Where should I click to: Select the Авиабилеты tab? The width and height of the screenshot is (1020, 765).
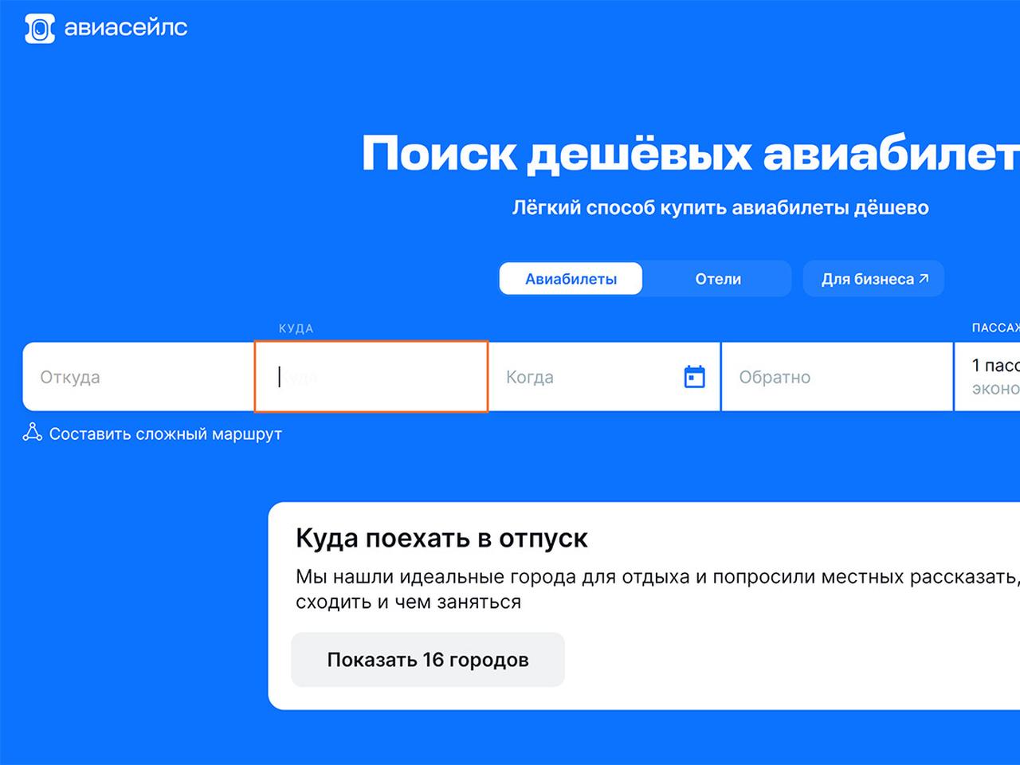click(x=571, y=279)
